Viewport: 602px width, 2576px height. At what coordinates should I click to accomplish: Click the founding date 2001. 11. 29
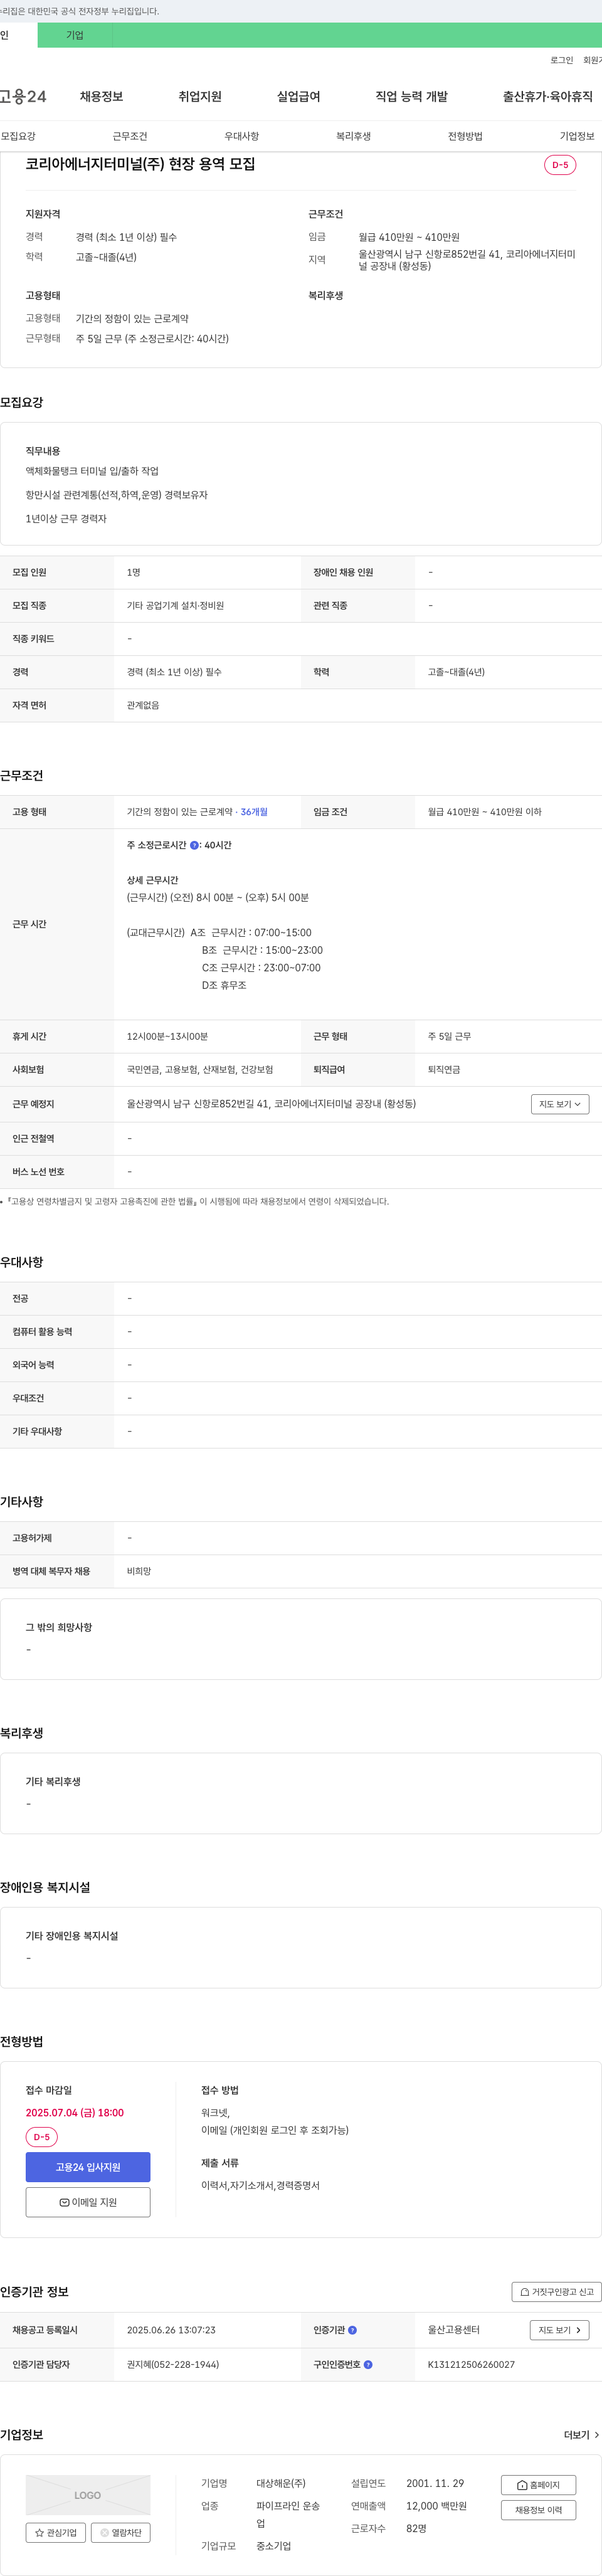(435, 2483)
